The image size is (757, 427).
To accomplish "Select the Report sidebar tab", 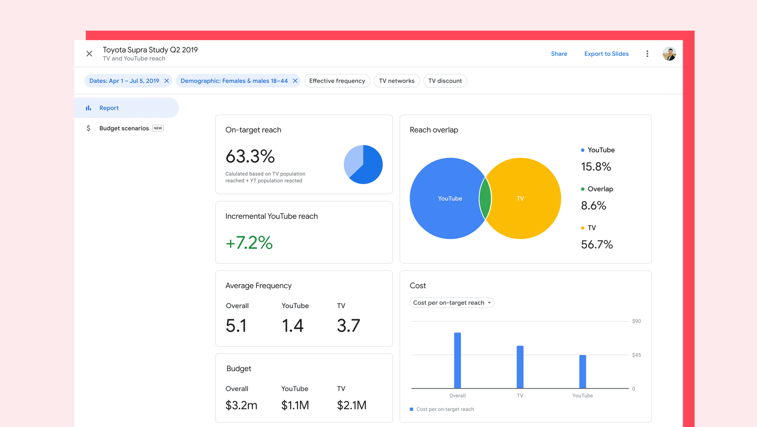I will coord(109,108).
